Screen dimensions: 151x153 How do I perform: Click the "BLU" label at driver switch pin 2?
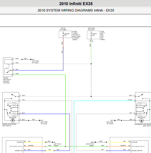(23, 113)
